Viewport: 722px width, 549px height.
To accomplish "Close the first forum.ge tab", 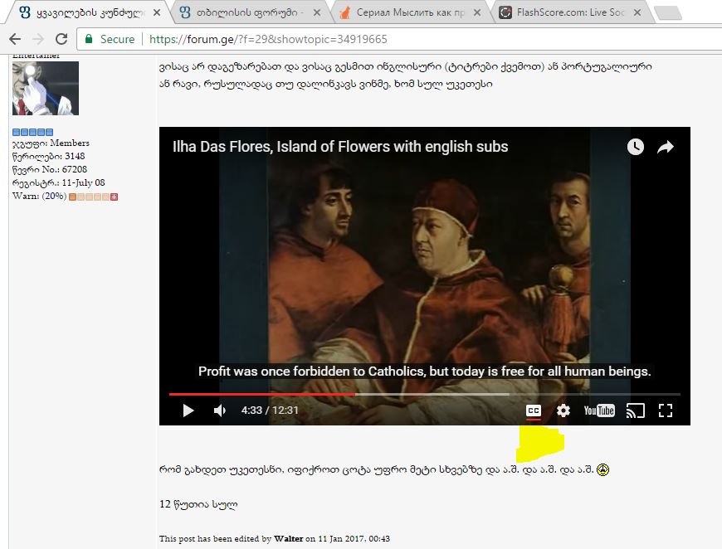I will (x=157, y=12).
